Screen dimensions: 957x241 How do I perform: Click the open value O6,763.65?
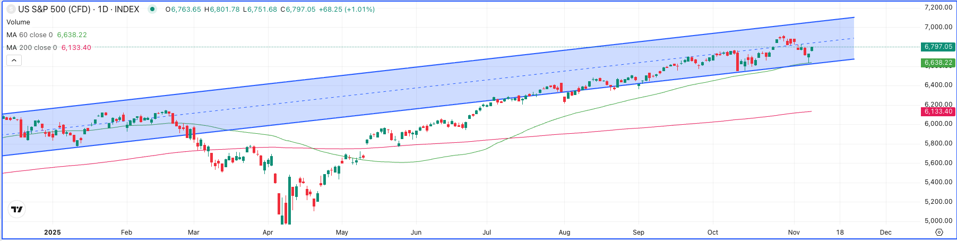click(183, 9)
